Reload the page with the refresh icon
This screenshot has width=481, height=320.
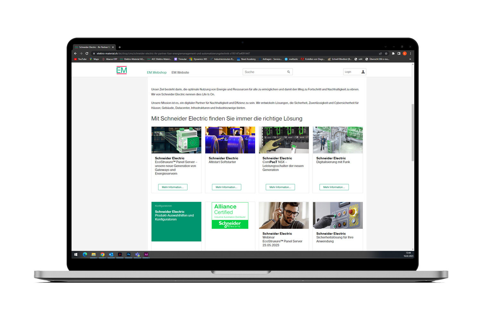coord(87,53)
